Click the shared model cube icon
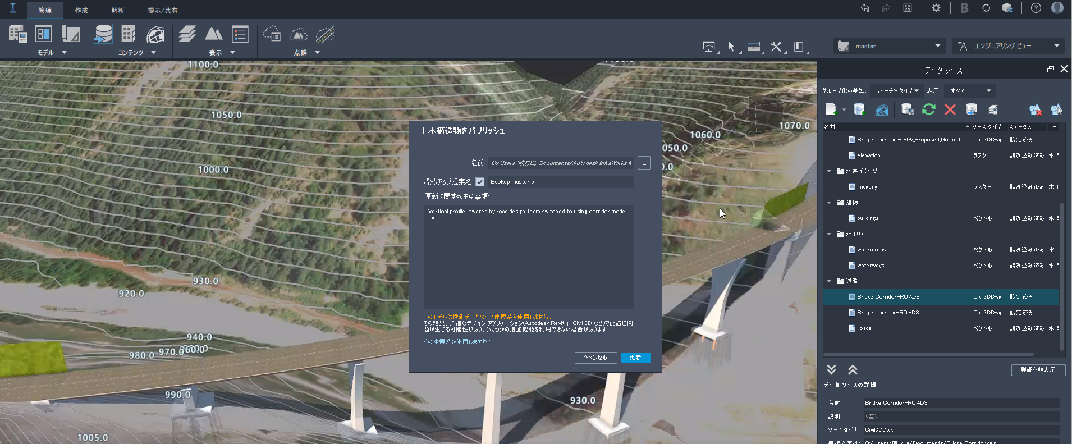 [x=1007, y=8]
